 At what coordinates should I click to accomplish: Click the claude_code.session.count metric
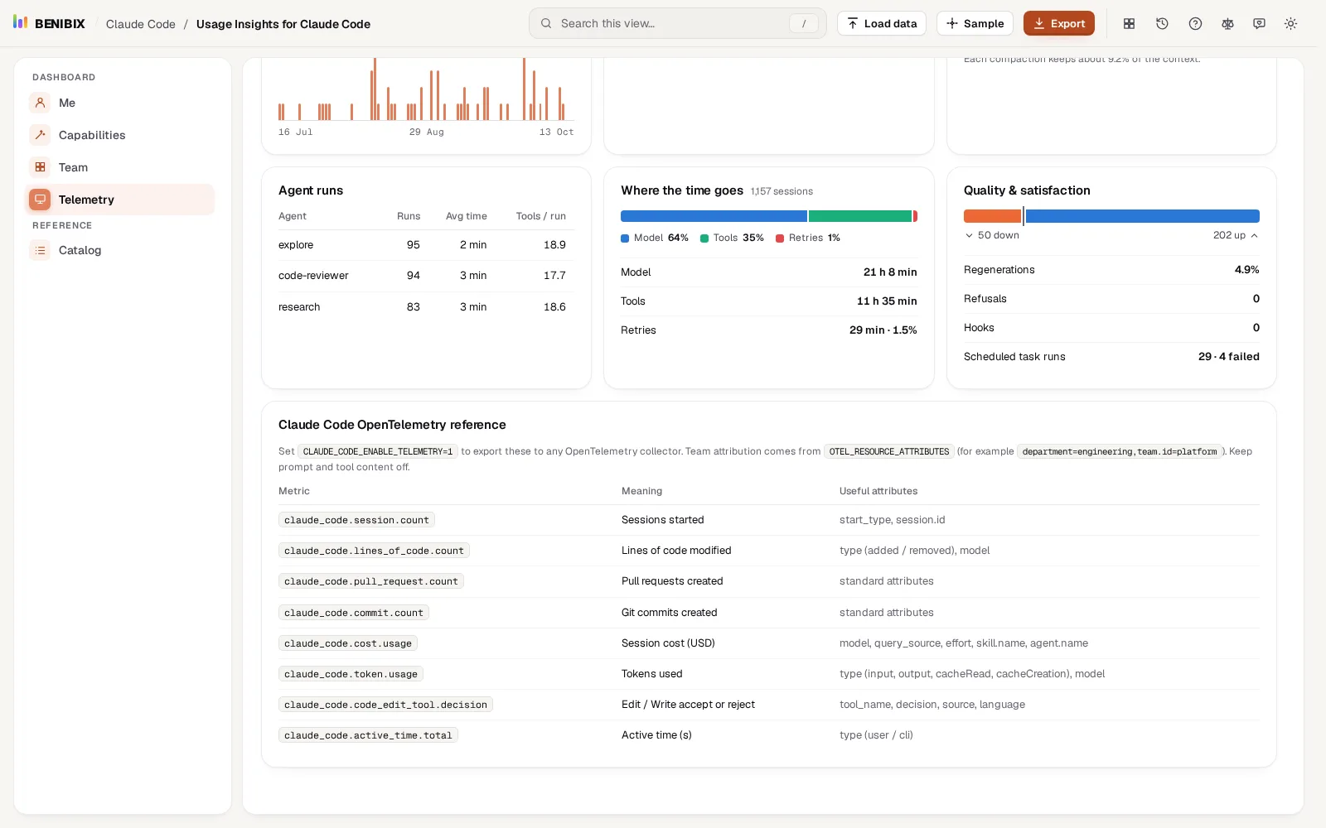coord(356,520)
